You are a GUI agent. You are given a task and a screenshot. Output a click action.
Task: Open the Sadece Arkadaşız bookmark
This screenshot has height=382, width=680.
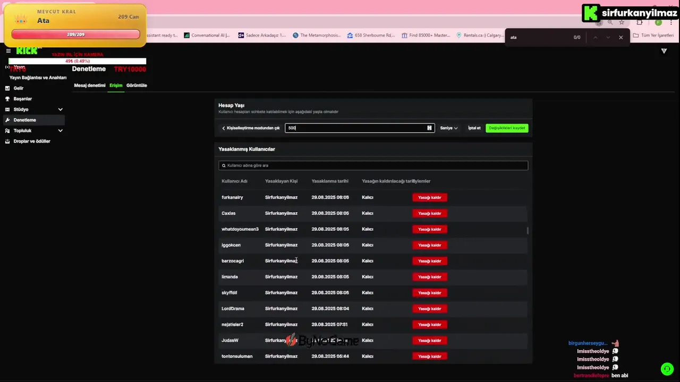pyautogui.click(x=262, y=36)
